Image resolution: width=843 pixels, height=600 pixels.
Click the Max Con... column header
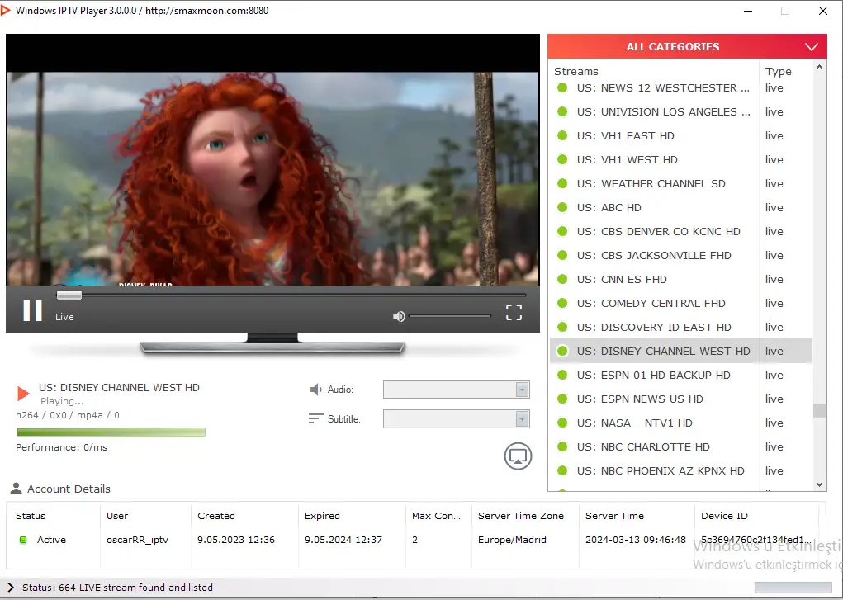436,516
